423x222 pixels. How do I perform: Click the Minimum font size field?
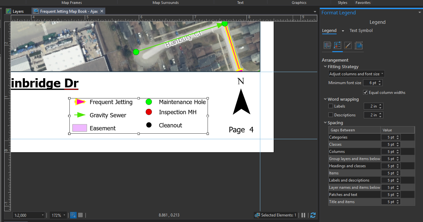pos(373,83)
